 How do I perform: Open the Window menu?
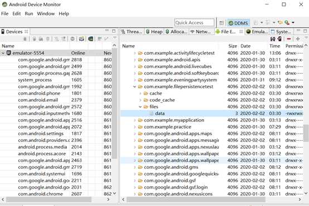coord(46,13)
